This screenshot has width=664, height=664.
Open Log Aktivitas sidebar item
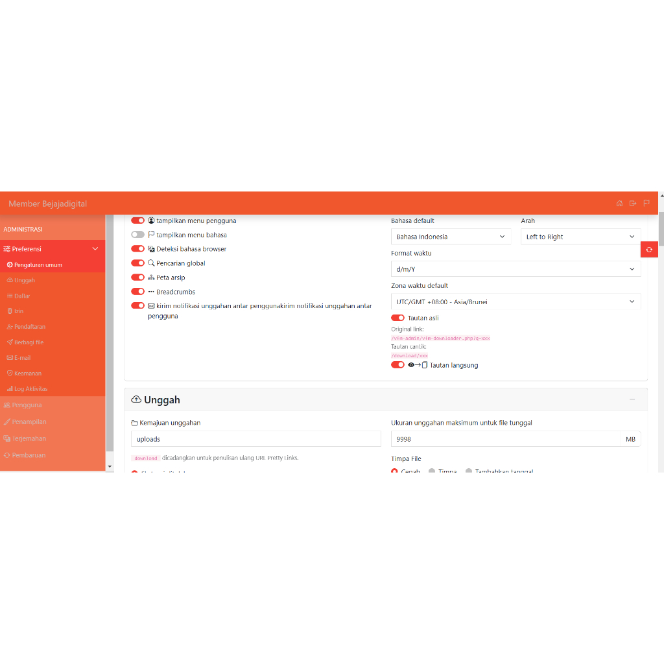[x=53, y=389]
